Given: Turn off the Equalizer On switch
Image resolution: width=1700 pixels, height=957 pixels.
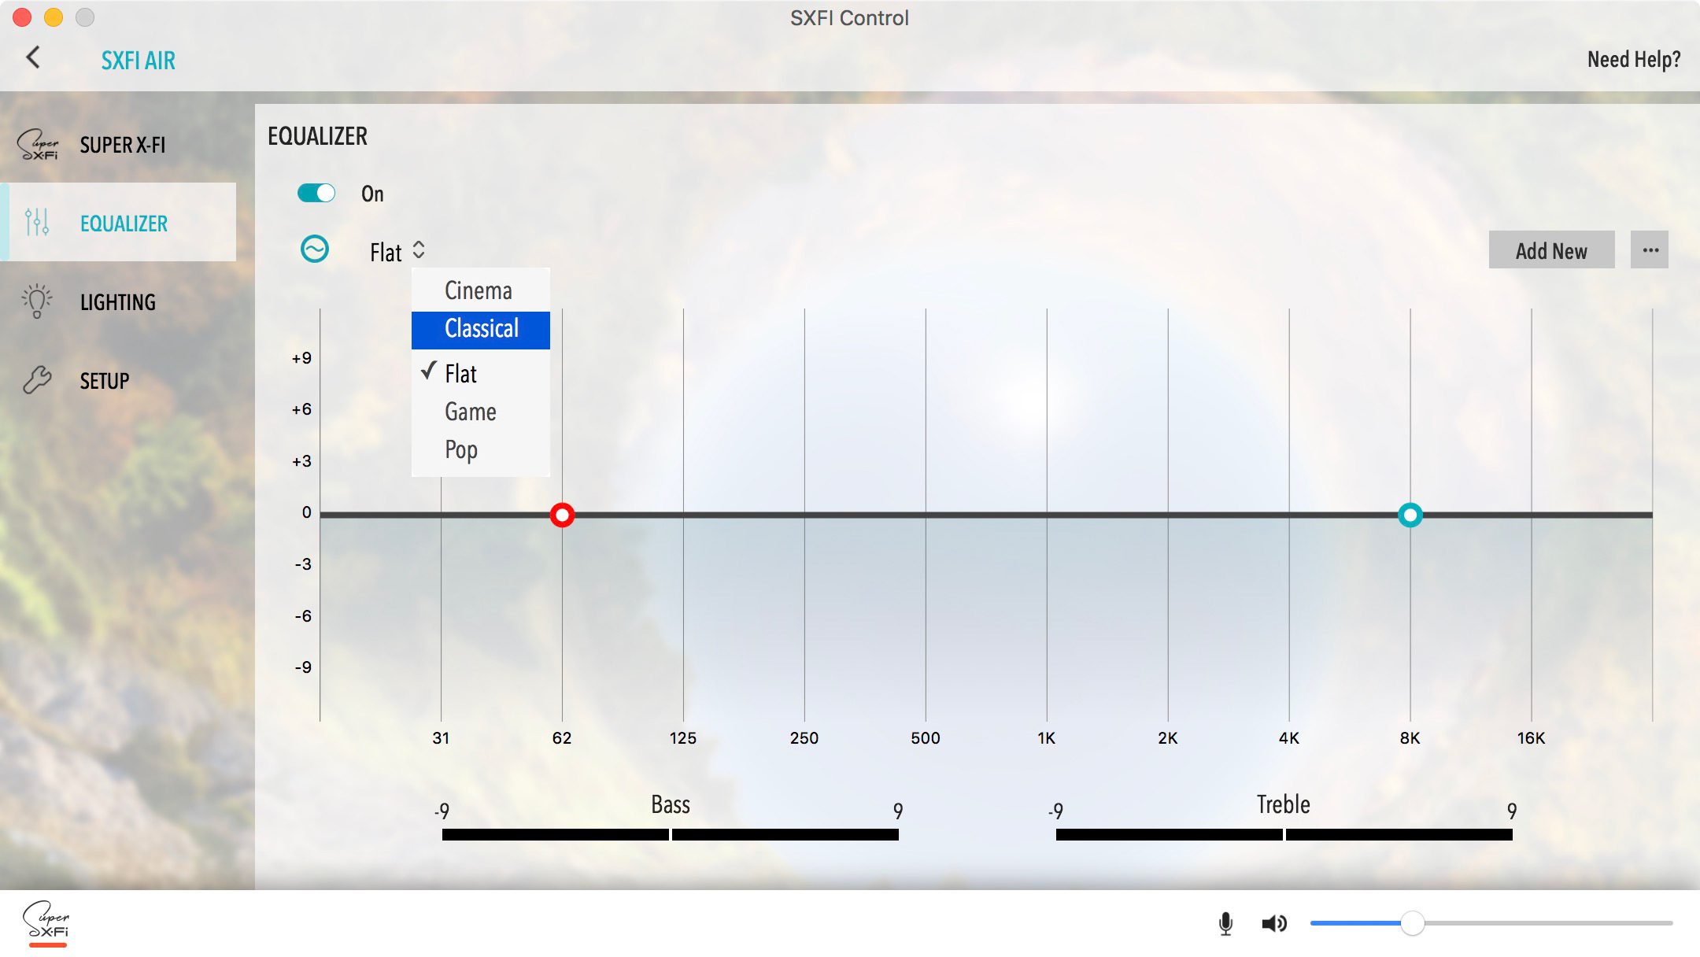Looking at the screenshot, I should [x=316, y=194].
